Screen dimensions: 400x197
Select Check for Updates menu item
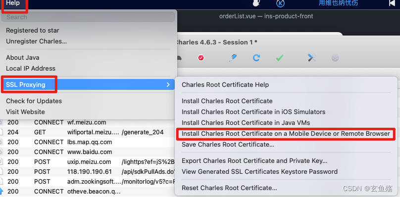tap(34, 101)
